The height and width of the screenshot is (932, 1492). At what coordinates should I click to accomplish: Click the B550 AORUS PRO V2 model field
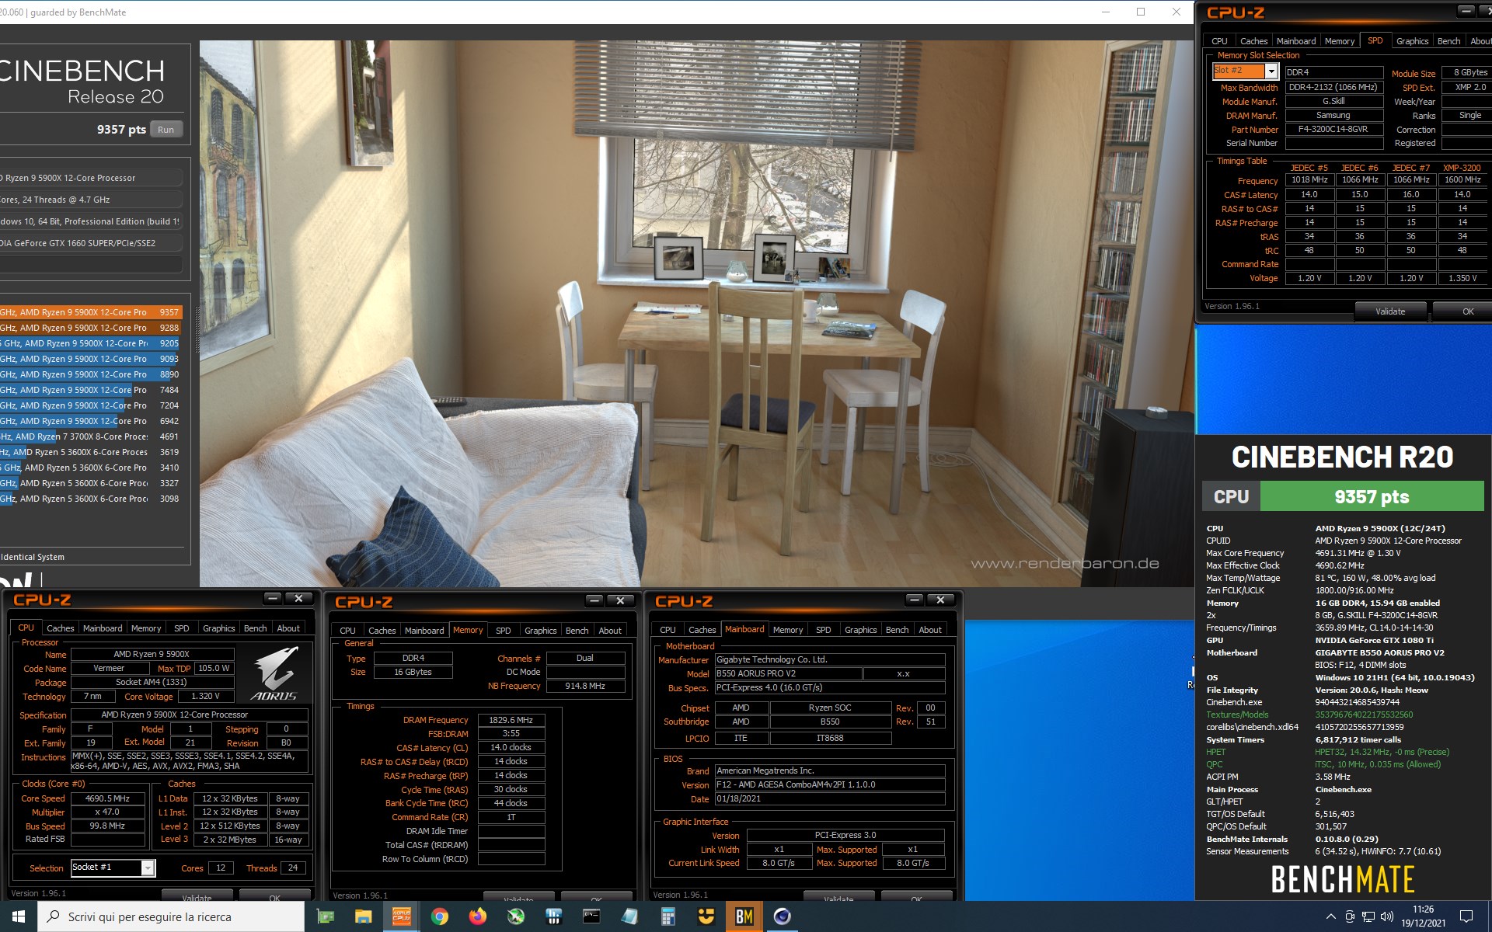coord(786,673)
